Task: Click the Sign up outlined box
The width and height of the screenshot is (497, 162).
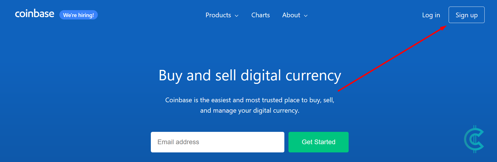Action: coord(466,15)
